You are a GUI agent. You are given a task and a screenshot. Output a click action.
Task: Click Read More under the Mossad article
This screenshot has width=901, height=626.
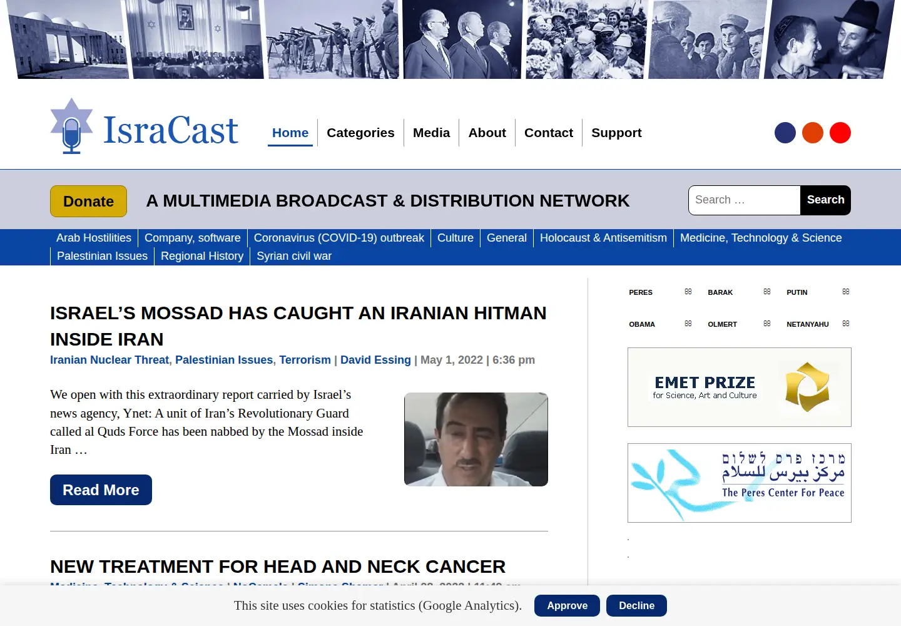coord(101,490)
